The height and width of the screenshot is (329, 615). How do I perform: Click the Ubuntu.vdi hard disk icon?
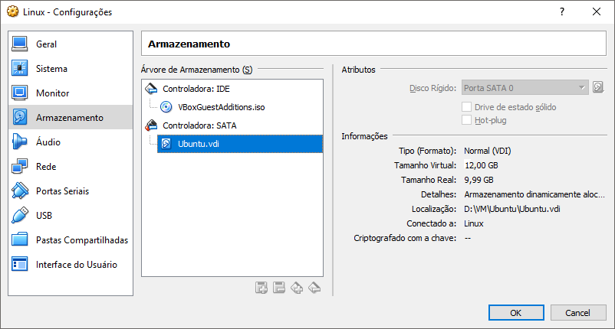[x=166, y=144]
